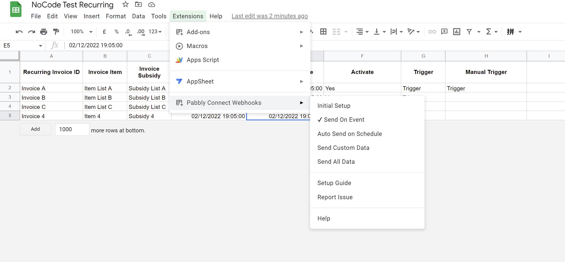
Task: Open the Help menu in menu bar
Action: pos(216,16)
